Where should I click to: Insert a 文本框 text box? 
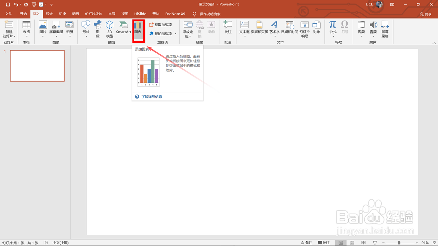click(244, 29)
